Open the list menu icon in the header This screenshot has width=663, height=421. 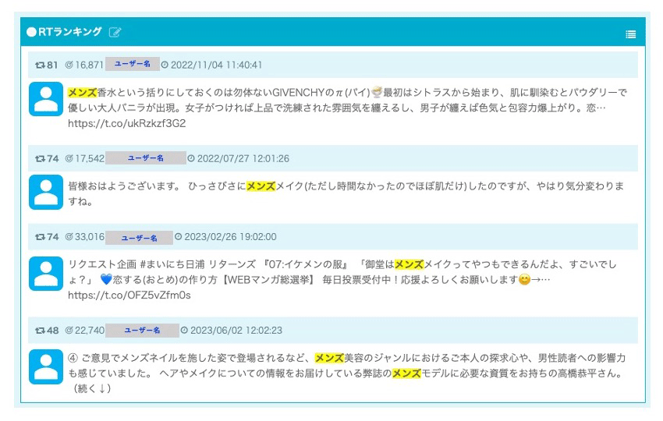tap(630, 34)
